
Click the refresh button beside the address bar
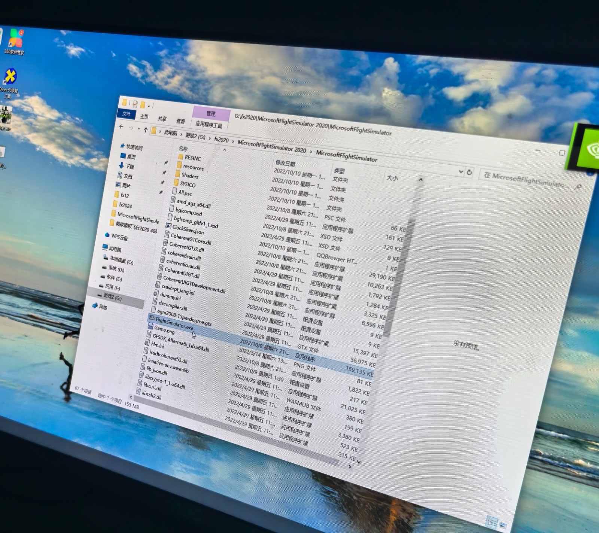click(469, 173)
